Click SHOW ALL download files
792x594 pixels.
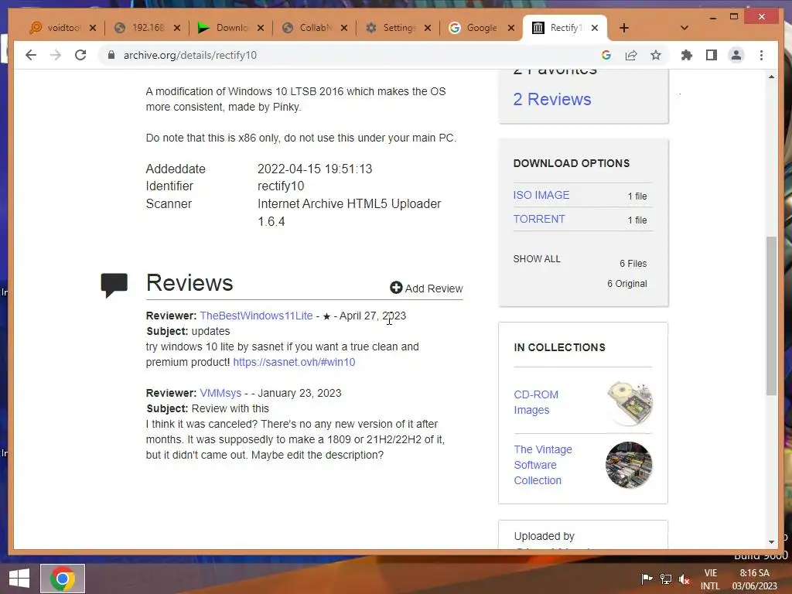pyautogui.click(x=537, y=259)
